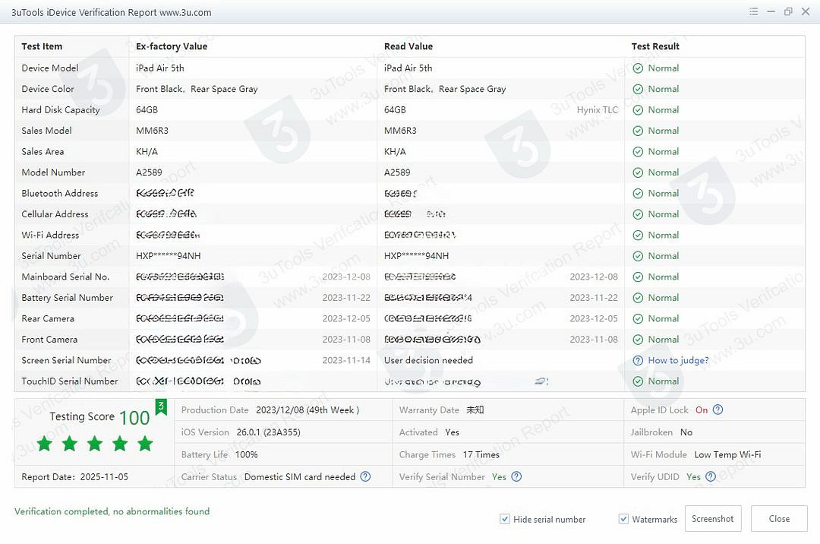Click the question mark icon before How to judge
Screen dimensions: 820x544
coord(638,360)
